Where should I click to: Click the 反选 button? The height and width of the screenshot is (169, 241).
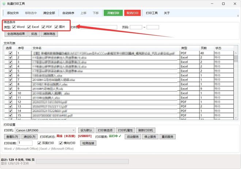click(34, 34)
